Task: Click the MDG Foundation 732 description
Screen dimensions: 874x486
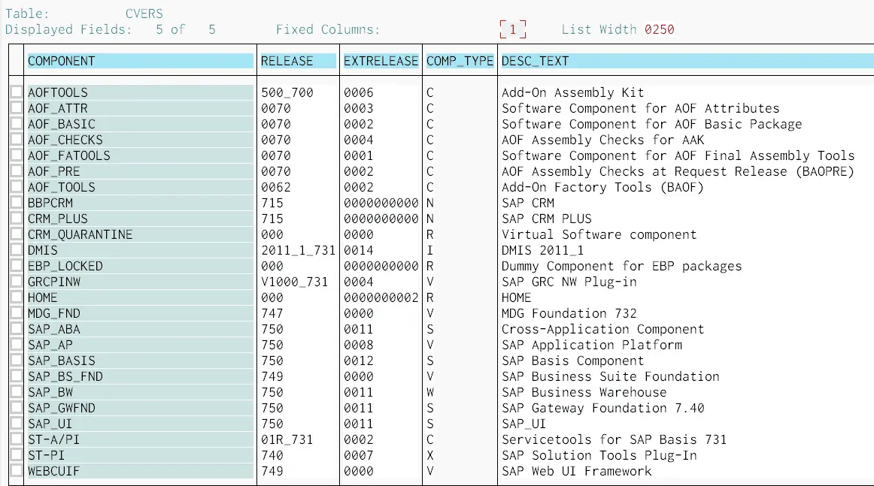Action: point(569,313)
